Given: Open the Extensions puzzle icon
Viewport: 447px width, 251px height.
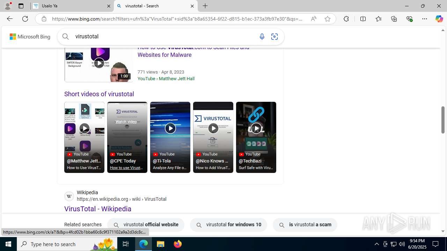Looking at the screenshot, I should (x=346, y=19).
